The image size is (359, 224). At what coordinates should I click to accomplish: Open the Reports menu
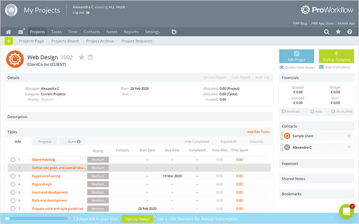(131, 32)
